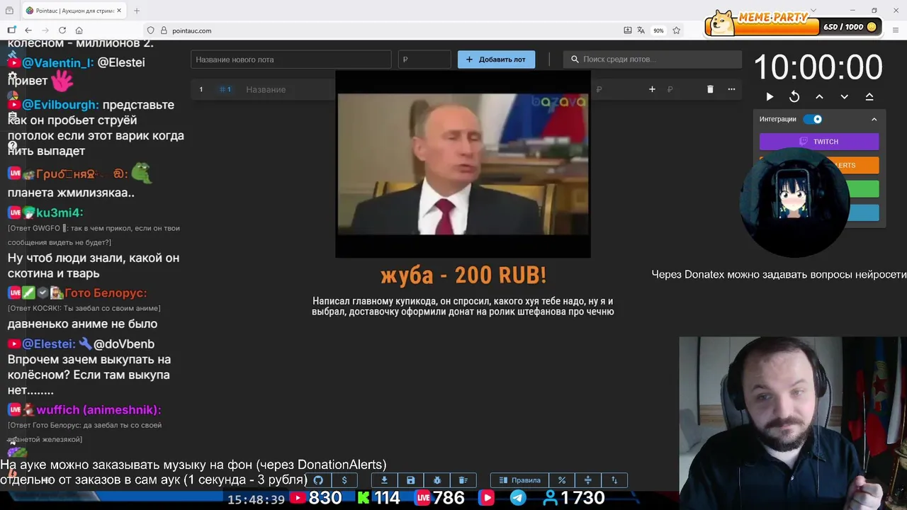Click the @Valentin_I chat username

coord(57,62)
